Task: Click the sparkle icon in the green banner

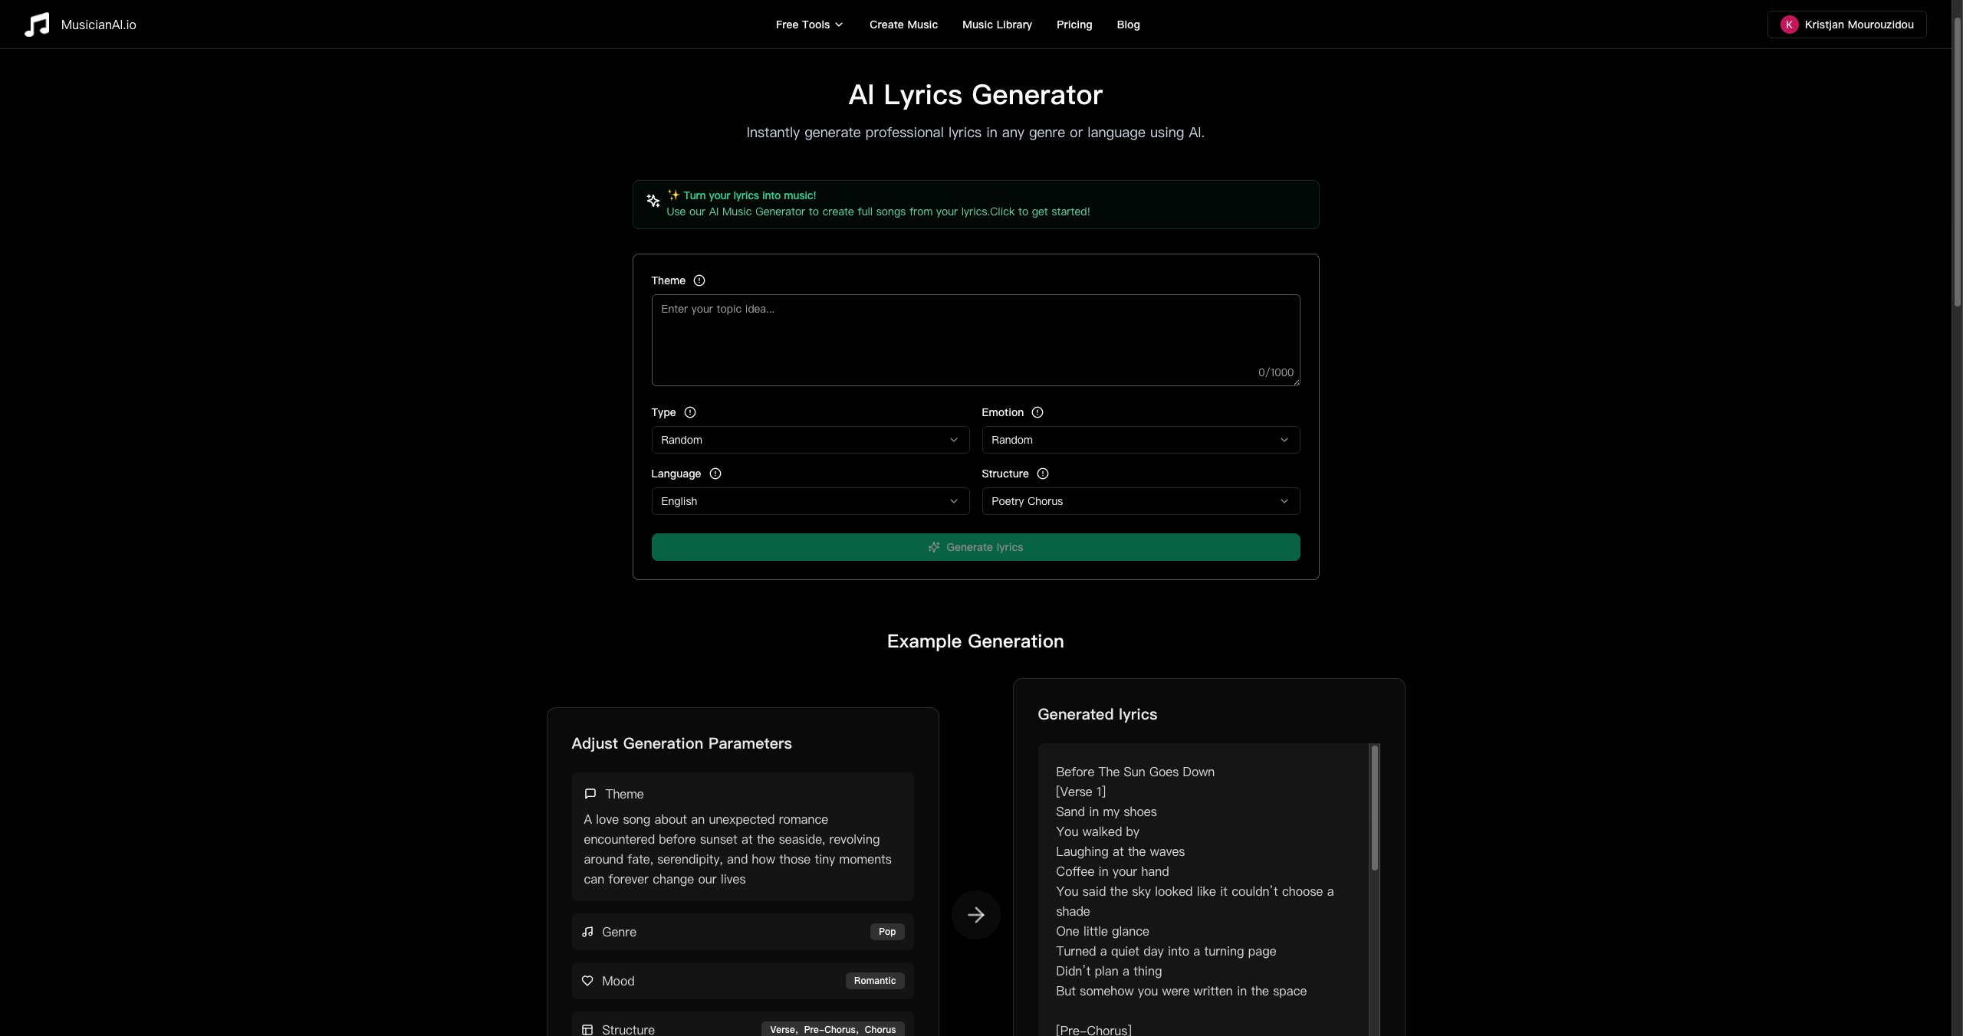Action: (653, 201)
